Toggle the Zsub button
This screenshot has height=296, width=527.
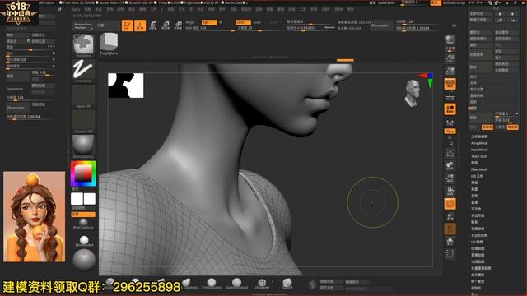(x=257, y=22)
